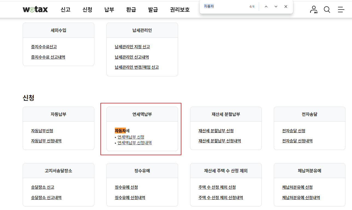The width and height of the screenshot is (352, 210).
Task: Click the 자동납부 card header
Action: [x=59, y=114]
